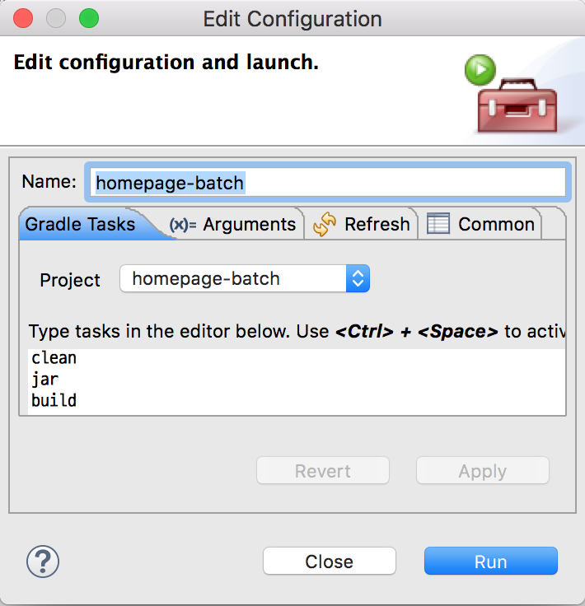Click the green zoom window button
Image resolution: width=585 pixels, height=606 pixels.
(89, 18)
